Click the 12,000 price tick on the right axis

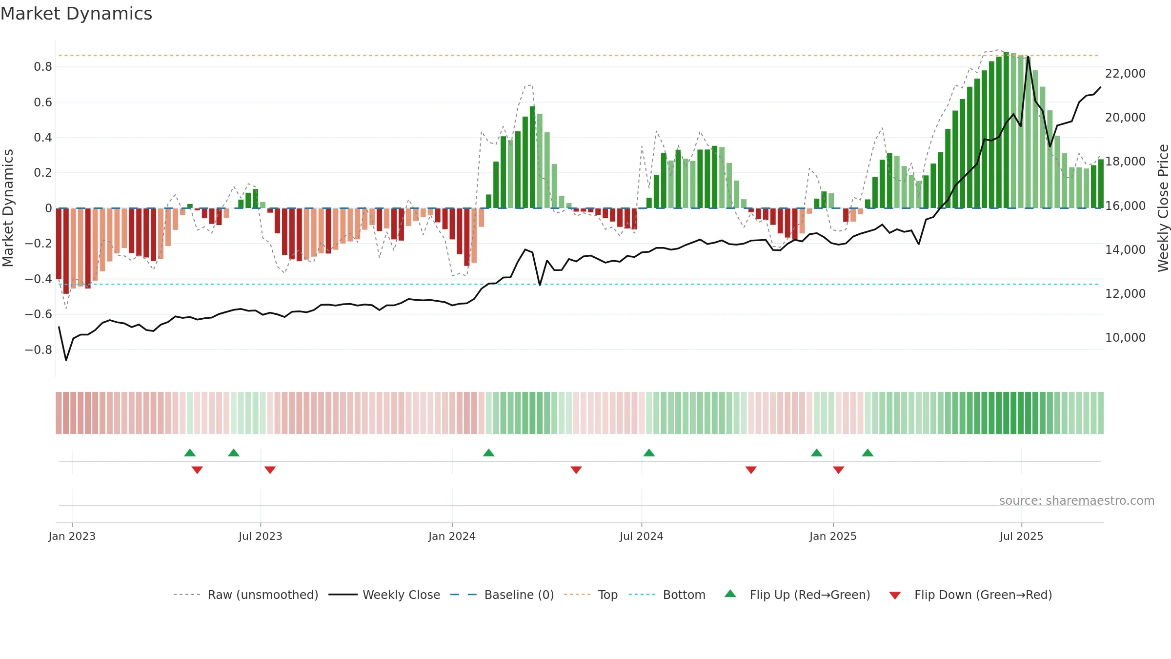(1126, 294)
